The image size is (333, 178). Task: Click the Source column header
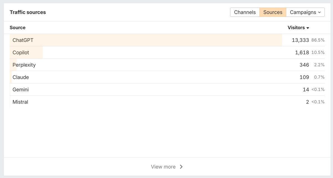pos(17,28)
